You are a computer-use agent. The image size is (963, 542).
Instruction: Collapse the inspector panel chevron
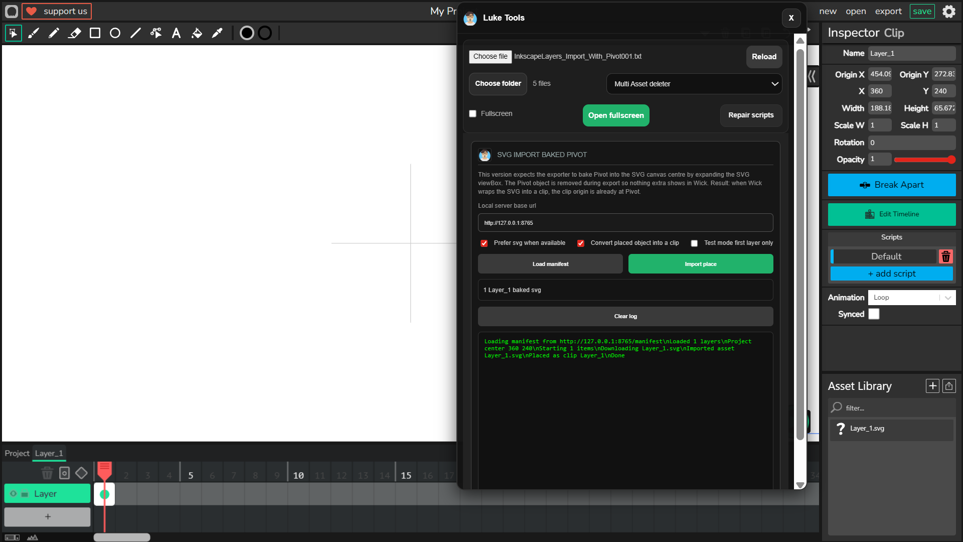(812, 76)
